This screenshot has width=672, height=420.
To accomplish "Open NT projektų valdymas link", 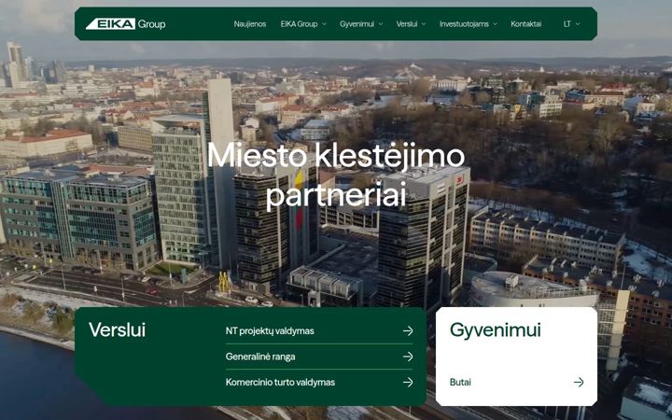I will (x=270, y=330).
